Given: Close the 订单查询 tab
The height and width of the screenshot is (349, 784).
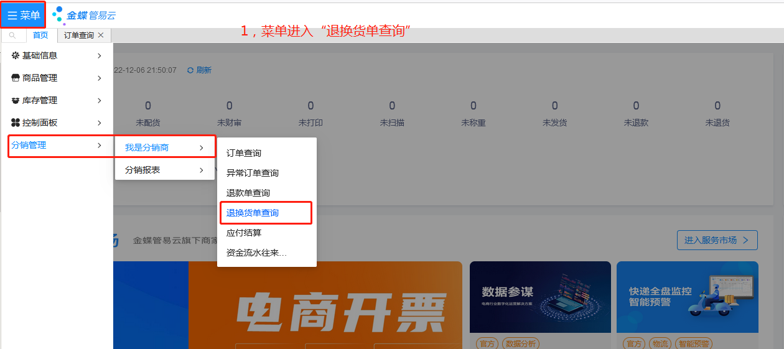Looking at the screenshot, I should (101, 35).
